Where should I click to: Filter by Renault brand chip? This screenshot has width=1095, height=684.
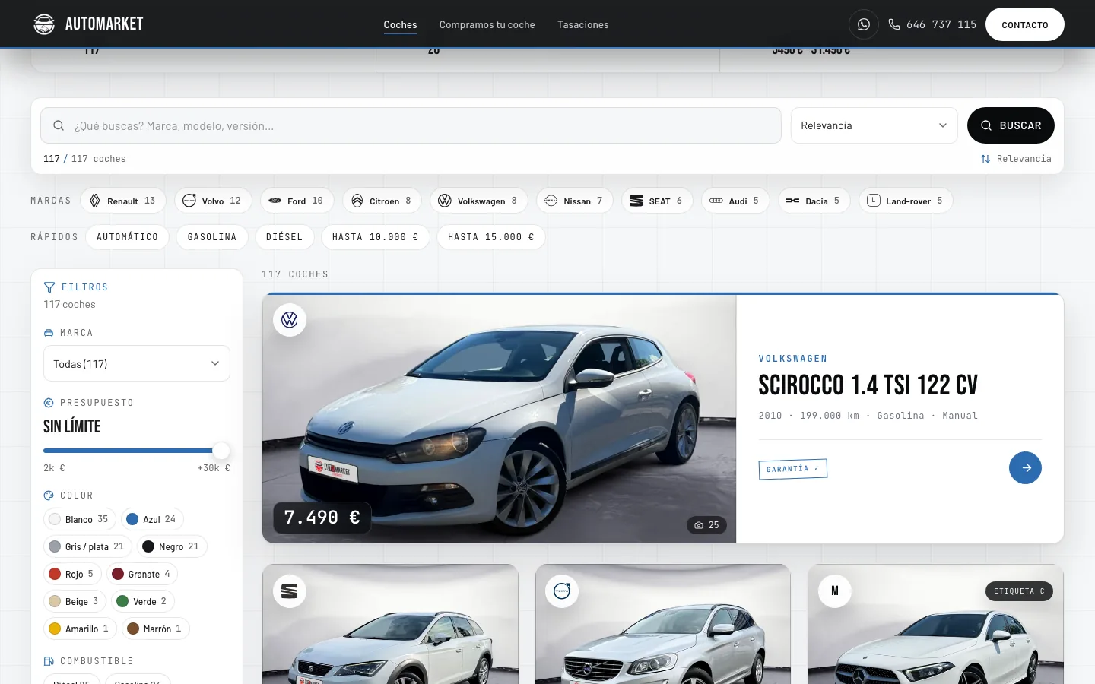pos(123,201)
